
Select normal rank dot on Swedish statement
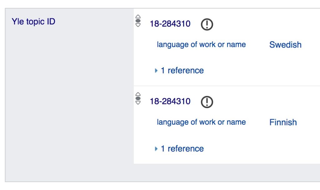click(x=138, y=21)
